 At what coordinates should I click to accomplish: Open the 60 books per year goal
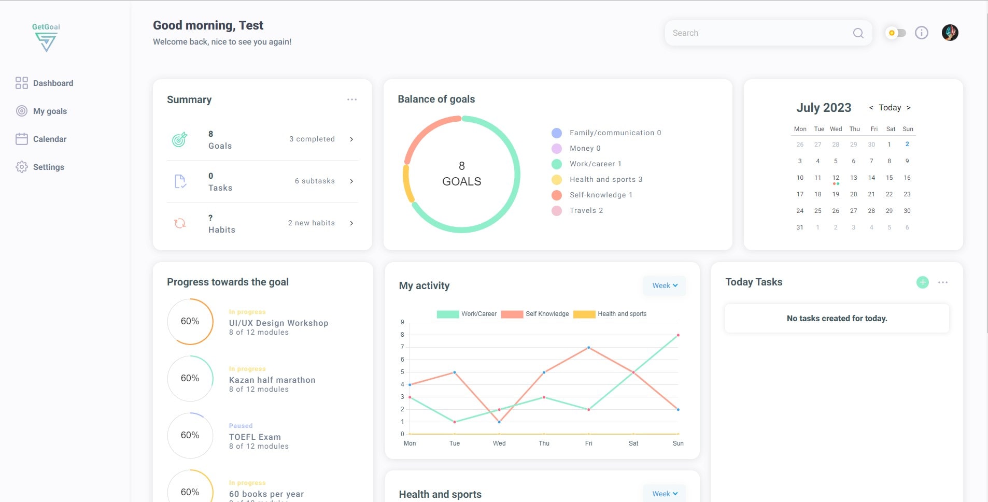[266, 494]
